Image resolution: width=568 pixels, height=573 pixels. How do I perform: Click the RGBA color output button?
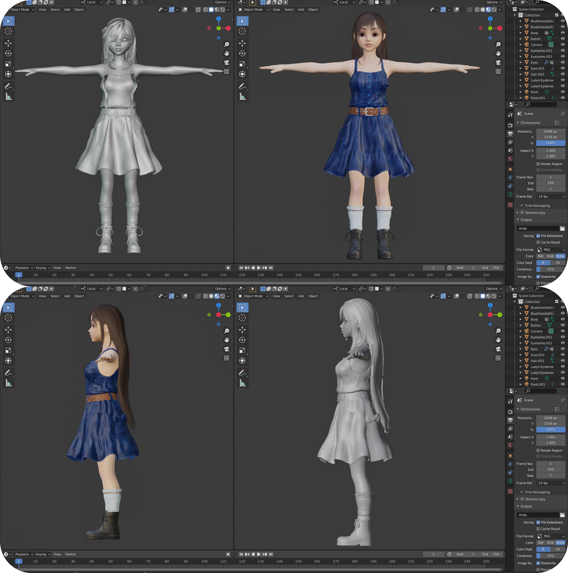560,256
